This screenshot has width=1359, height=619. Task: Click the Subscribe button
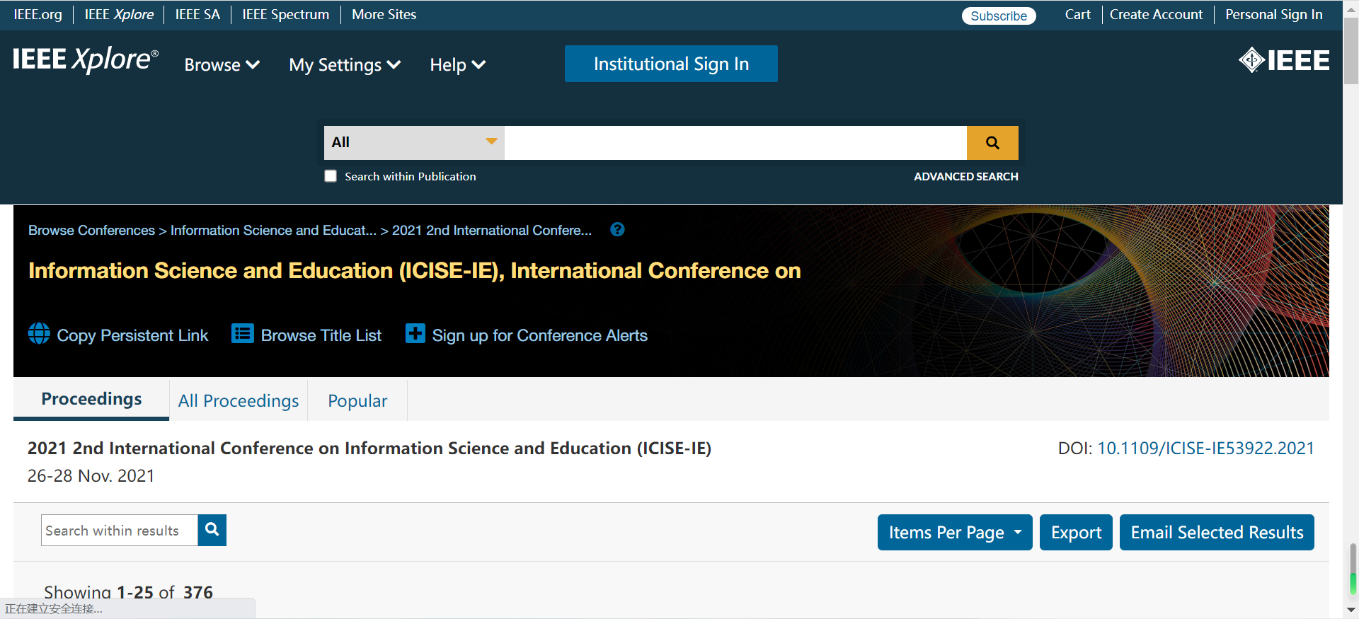click(x=999, y=16)
